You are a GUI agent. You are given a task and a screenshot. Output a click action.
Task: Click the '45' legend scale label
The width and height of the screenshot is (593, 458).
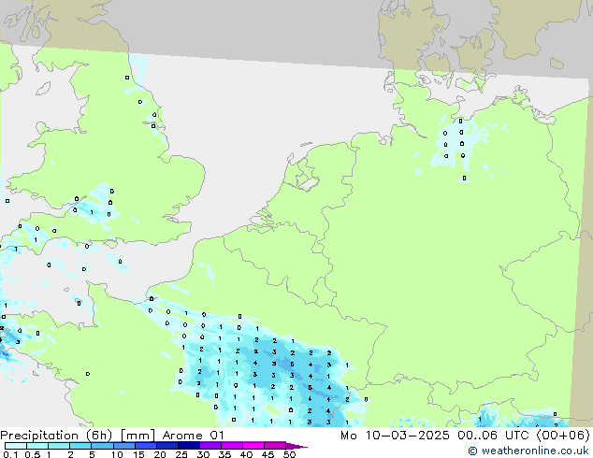pyautogui.click(x=268, y=454)
